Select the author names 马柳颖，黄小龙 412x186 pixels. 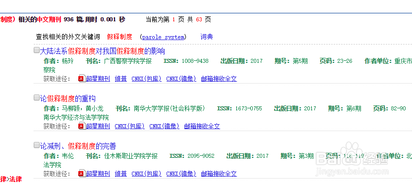pos(82,108)
